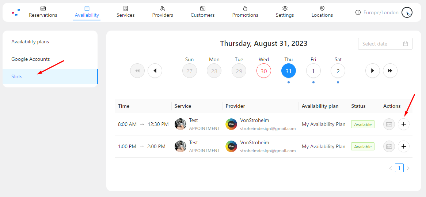Click 8:00 AM time cell
Image resolution: width=426 pixels, height=197 pixels.
tap(143, 124)
